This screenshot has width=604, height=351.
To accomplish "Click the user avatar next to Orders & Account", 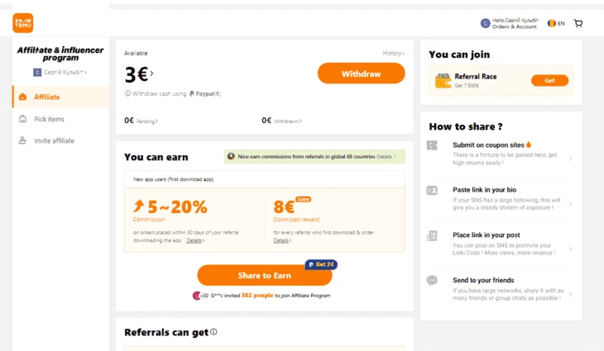I will pyautogui.click(x=486, y=23).
